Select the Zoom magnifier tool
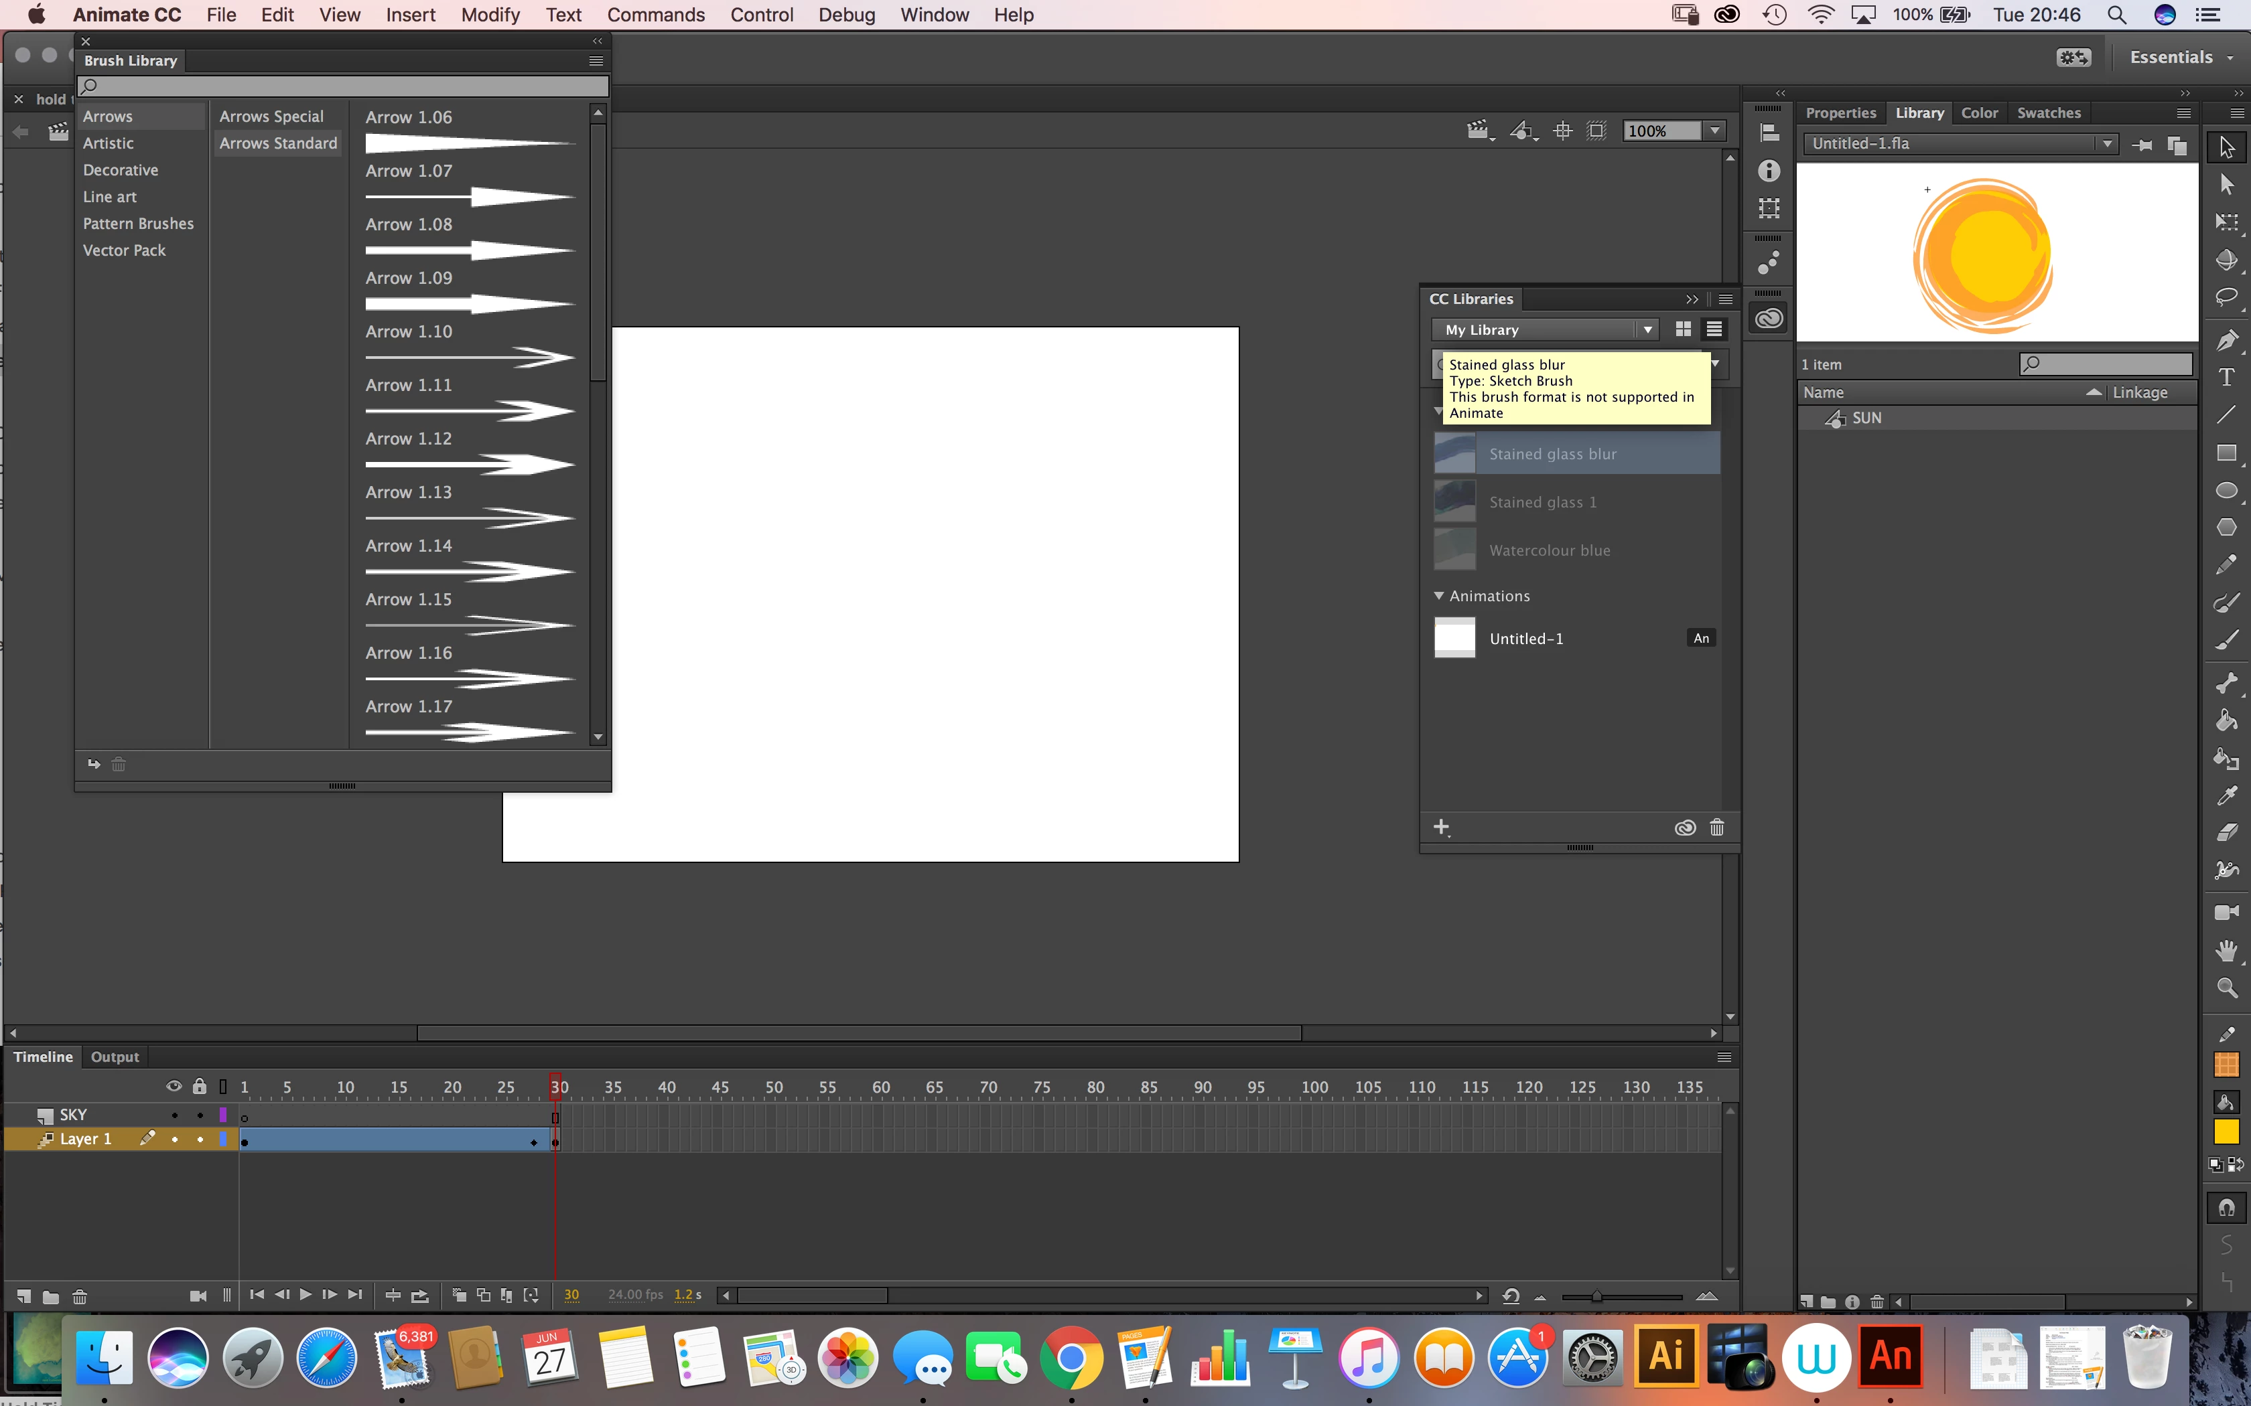Viewport: 2251px width, 1406px height. click(2226, 988)
